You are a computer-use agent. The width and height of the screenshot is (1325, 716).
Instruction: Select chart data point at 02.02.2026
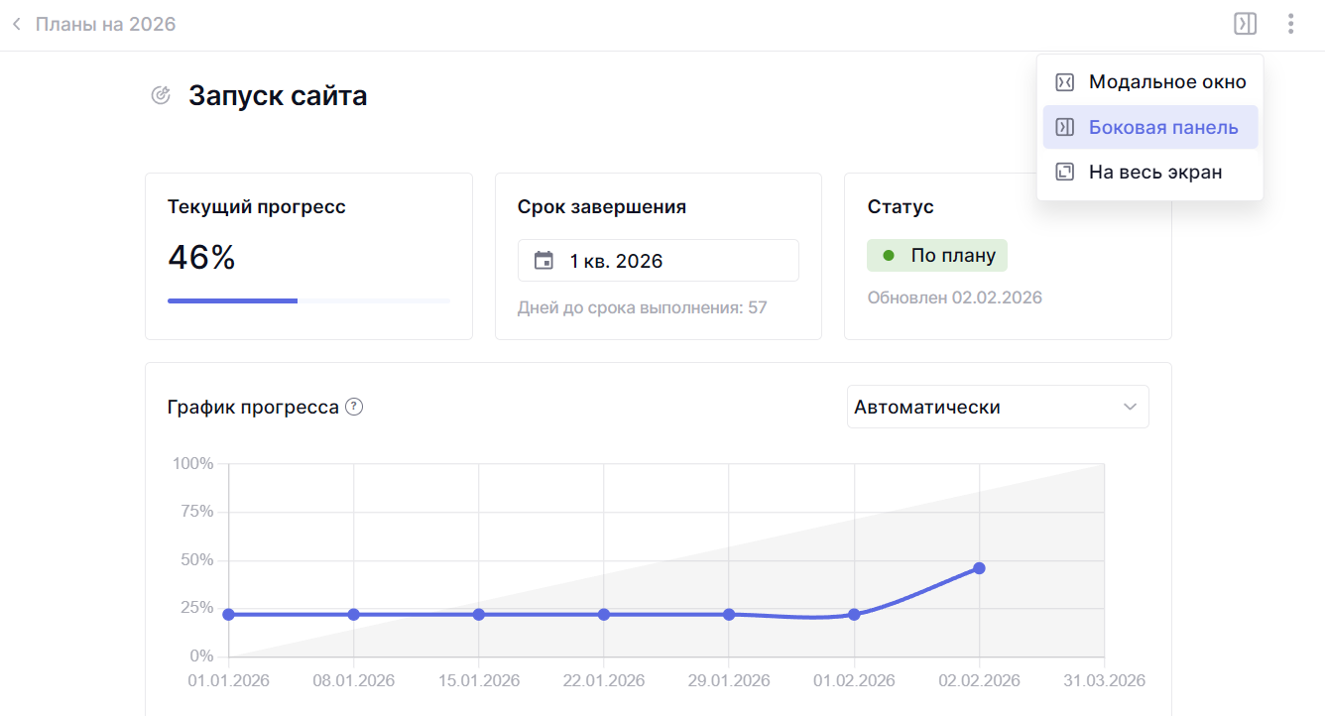[x=979, y=568]
